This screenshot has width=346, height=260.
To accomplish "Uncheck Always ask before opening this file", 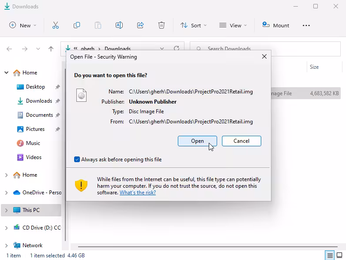I will [77, 160].
